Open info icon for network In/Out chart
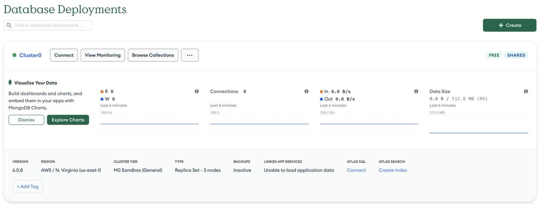The width and height of the screenshot is (545, 213). click(416, 92)
